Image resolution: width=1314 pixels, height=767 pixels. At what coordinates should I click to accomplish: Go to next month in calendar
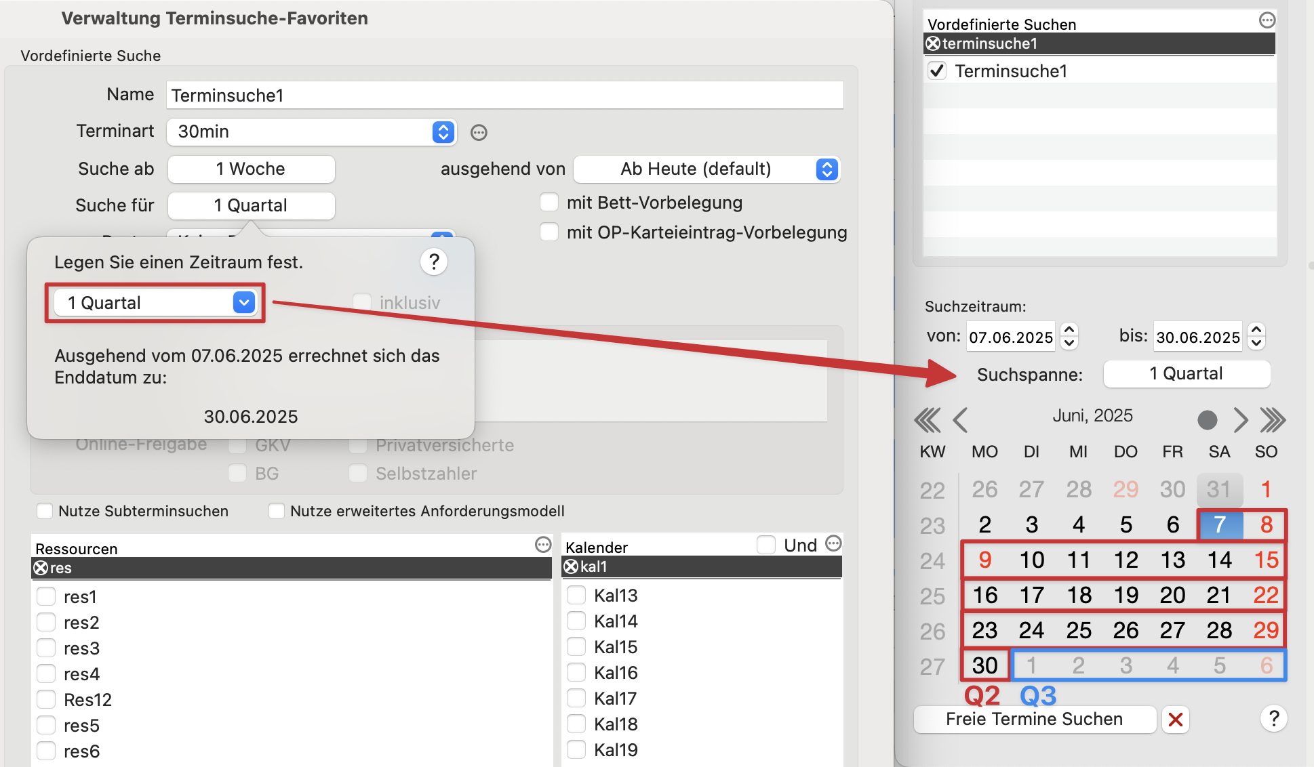[x=1240, y=420]
